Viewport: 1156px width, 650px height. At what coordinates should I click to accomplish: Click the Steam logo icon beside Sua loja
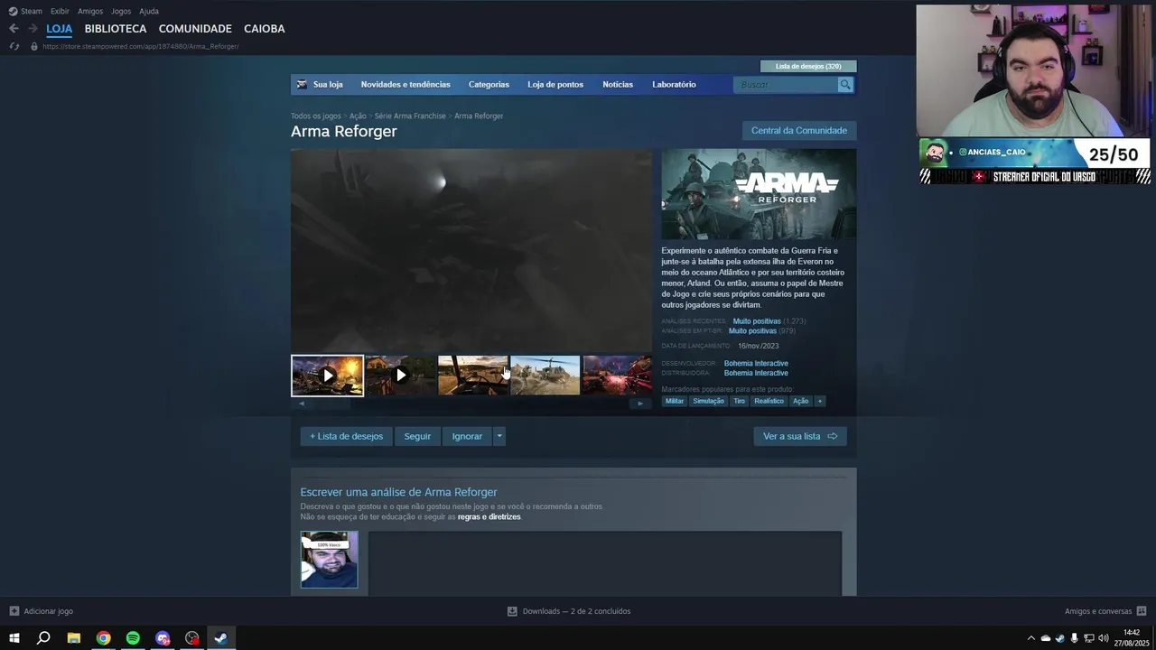302,85
